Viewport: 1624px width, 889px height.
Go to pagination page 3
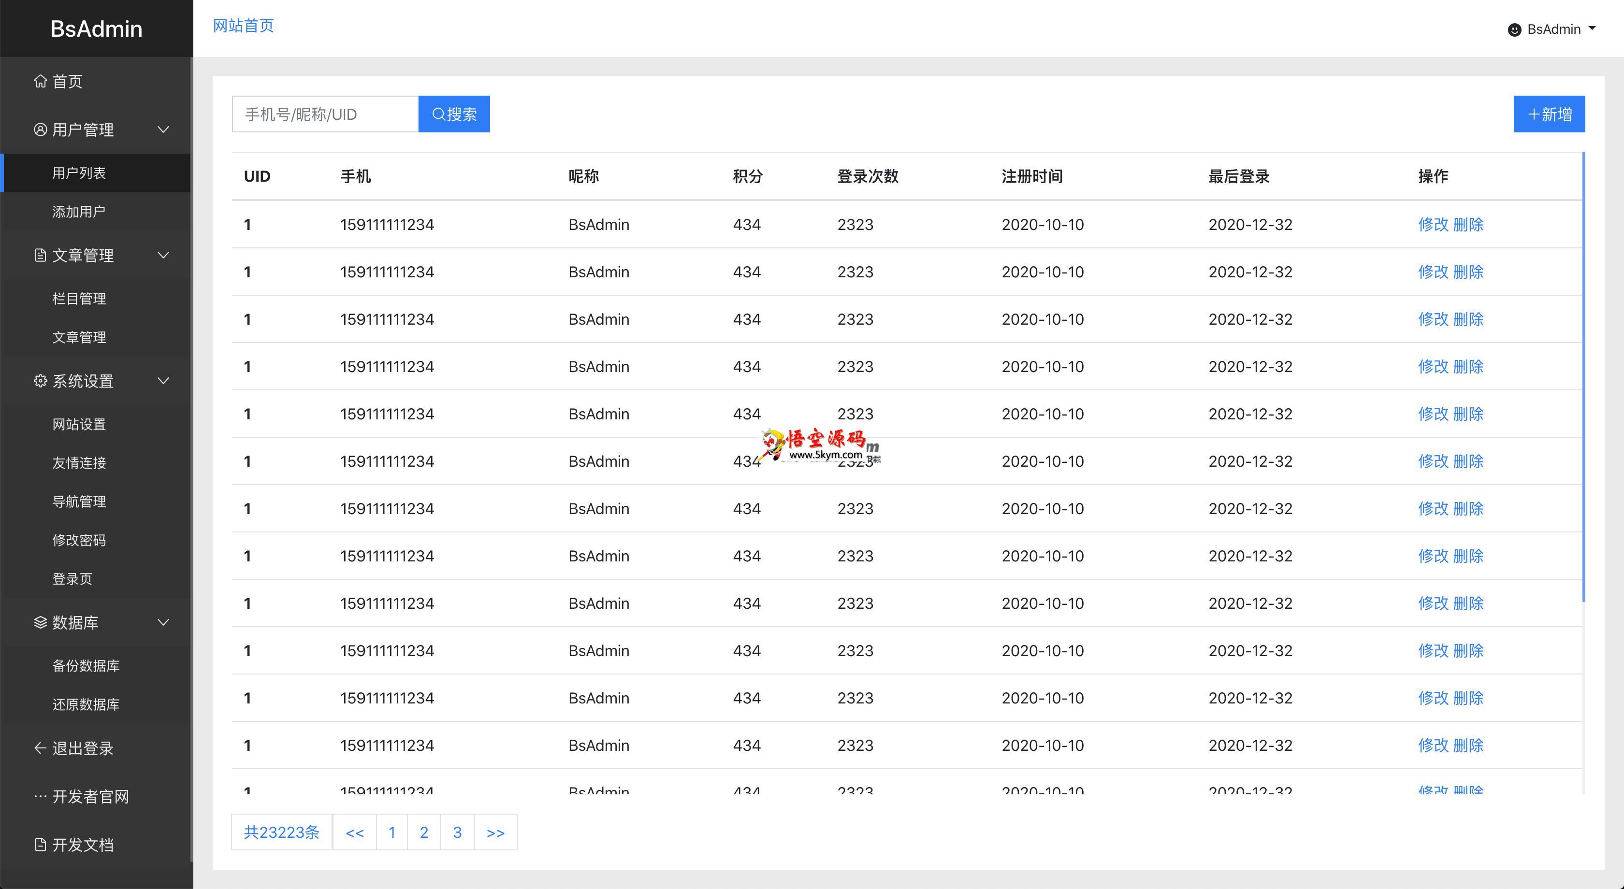click(x=457, y=832)
